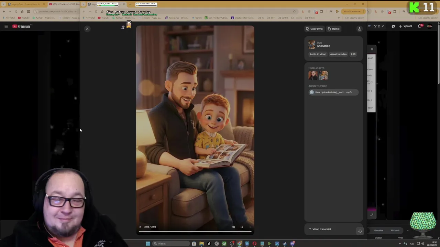This screenshot has width=440, height=247.
Task: Open Steam from the taskbar
Action: pyautogui.click(x=285, y=244)
